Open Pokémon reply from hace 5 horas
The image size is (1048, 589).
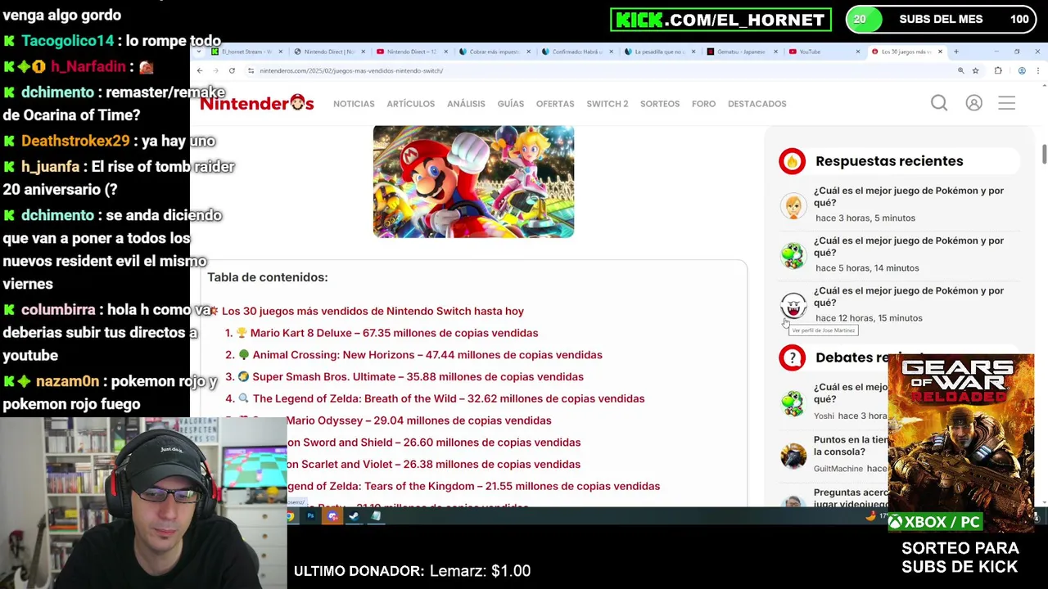(909, 246)
